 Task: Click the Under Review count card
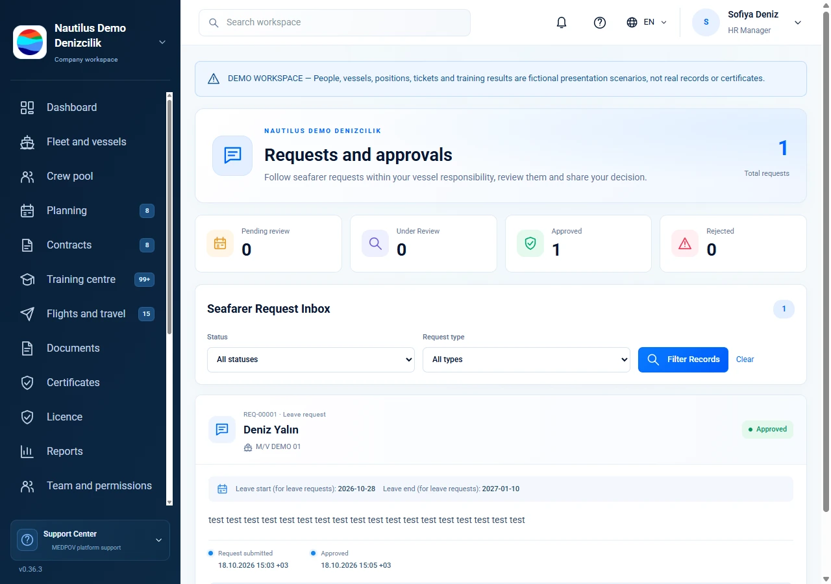423,243
